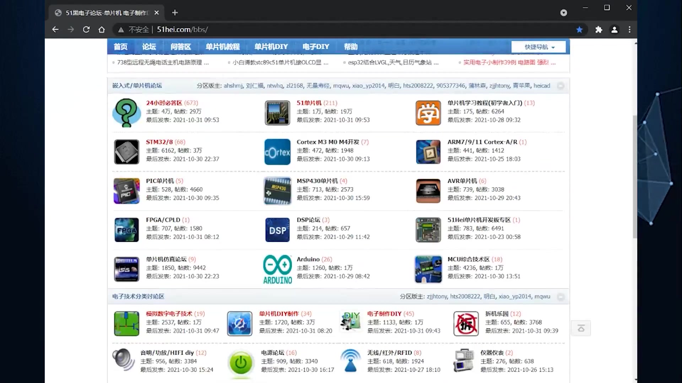
Task: Click the orange 学 tutorial icon
Action: [x=428, y=113]
